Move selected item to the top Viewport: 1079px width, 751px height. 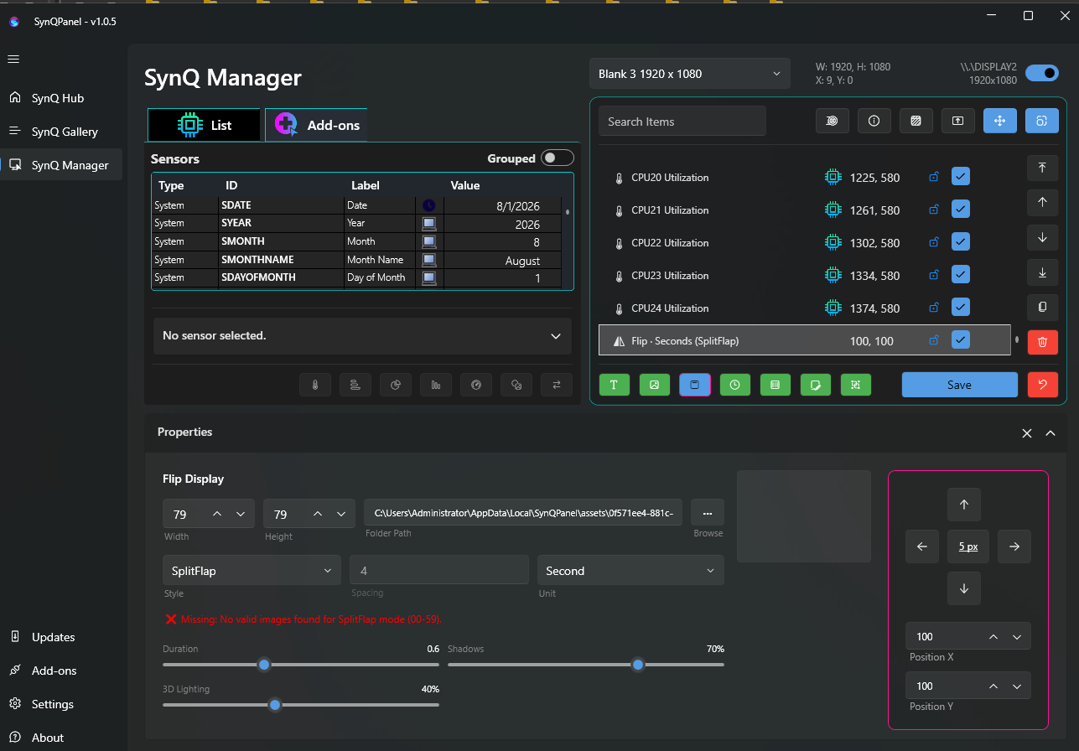(1043, 168)
